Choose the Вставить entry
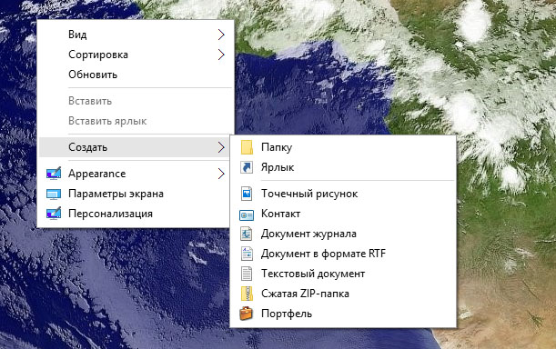The image size is (556, 349). 136,101
